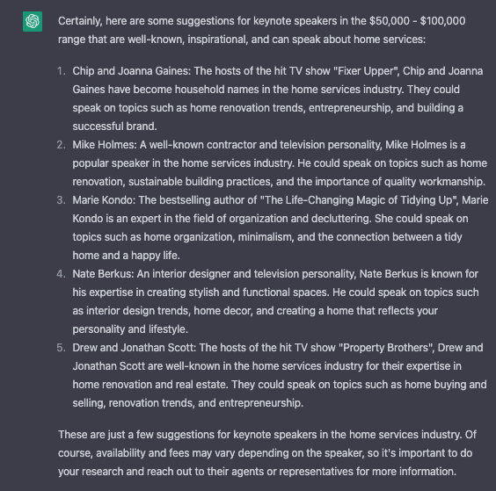Viewport: 496px width, 491px height.
Task: Click the list number 5 marker
Action: point(61,348)
